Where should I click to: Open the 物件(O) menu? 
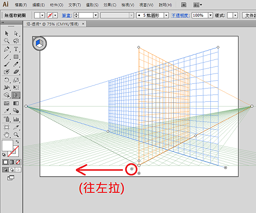click(56, 5)
